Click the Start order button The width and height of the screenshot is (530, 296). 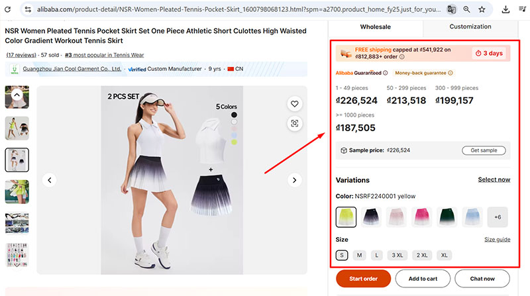click(x=363, y=279)
